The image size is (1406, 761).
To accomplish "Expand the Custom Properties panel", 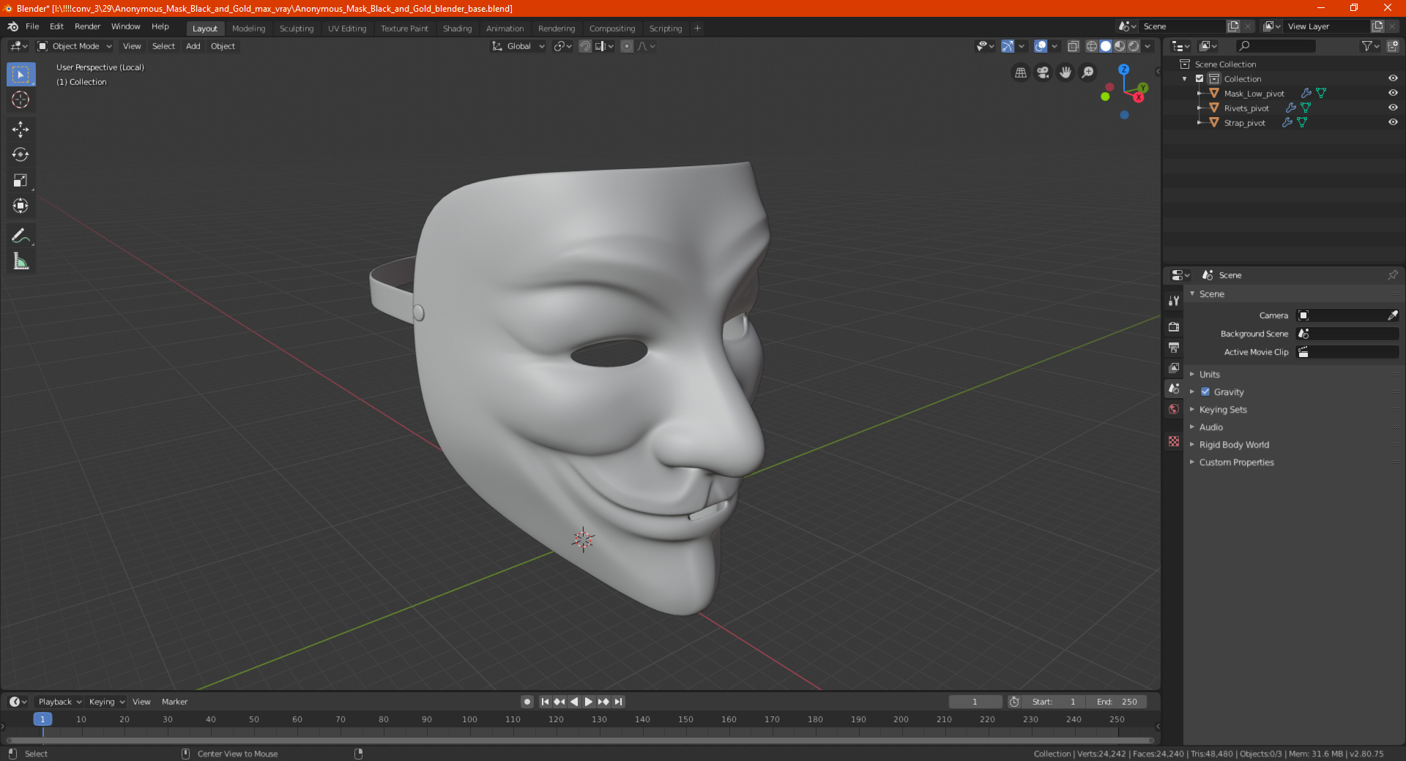I will coord(1236,462).
